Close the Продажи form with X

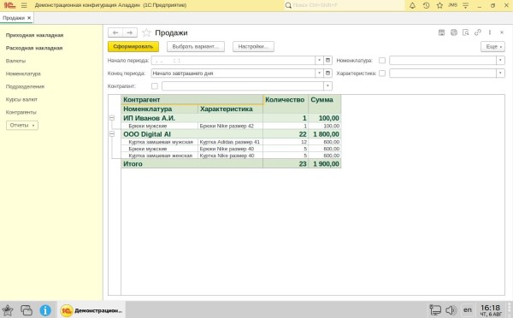(502, 32)
